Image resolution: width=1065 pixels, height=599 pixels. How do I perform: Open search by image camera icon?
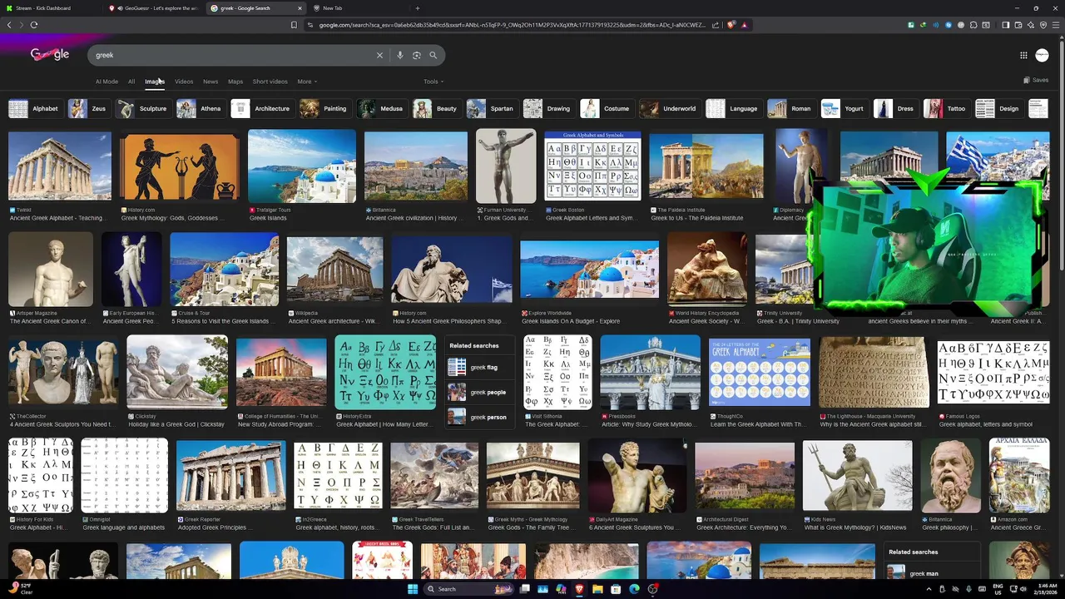click(417, 55)
